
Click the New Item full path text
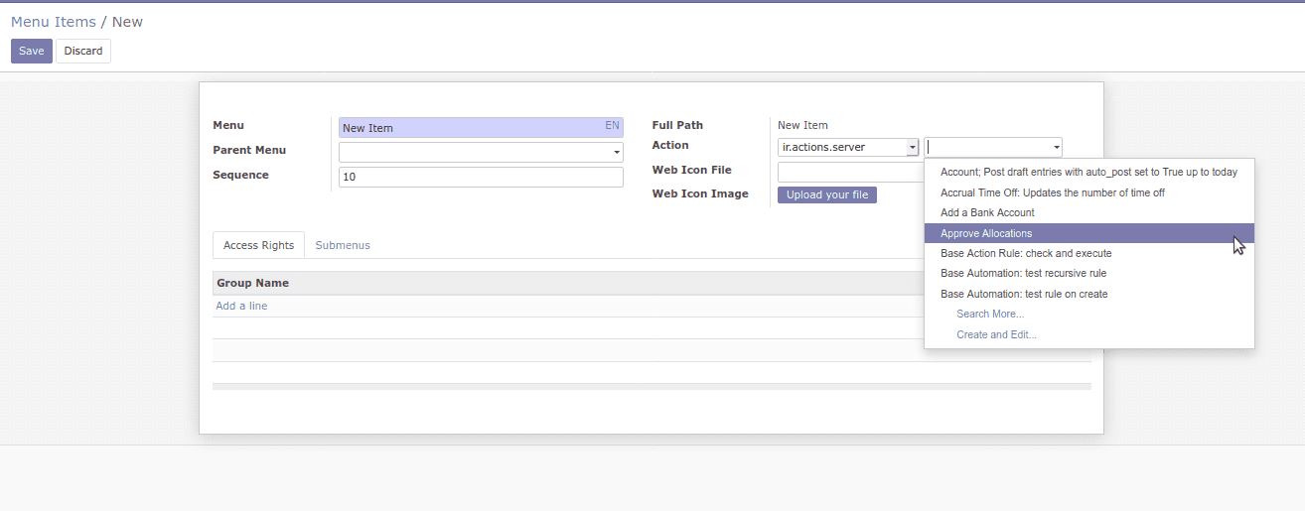(802, 125)
